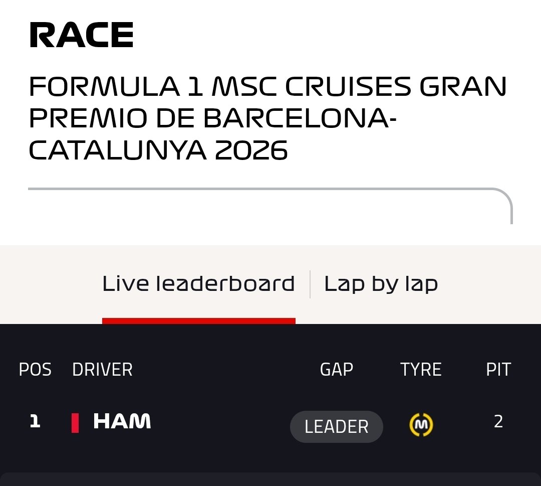Click the GAP column header

tap(337, 370)
